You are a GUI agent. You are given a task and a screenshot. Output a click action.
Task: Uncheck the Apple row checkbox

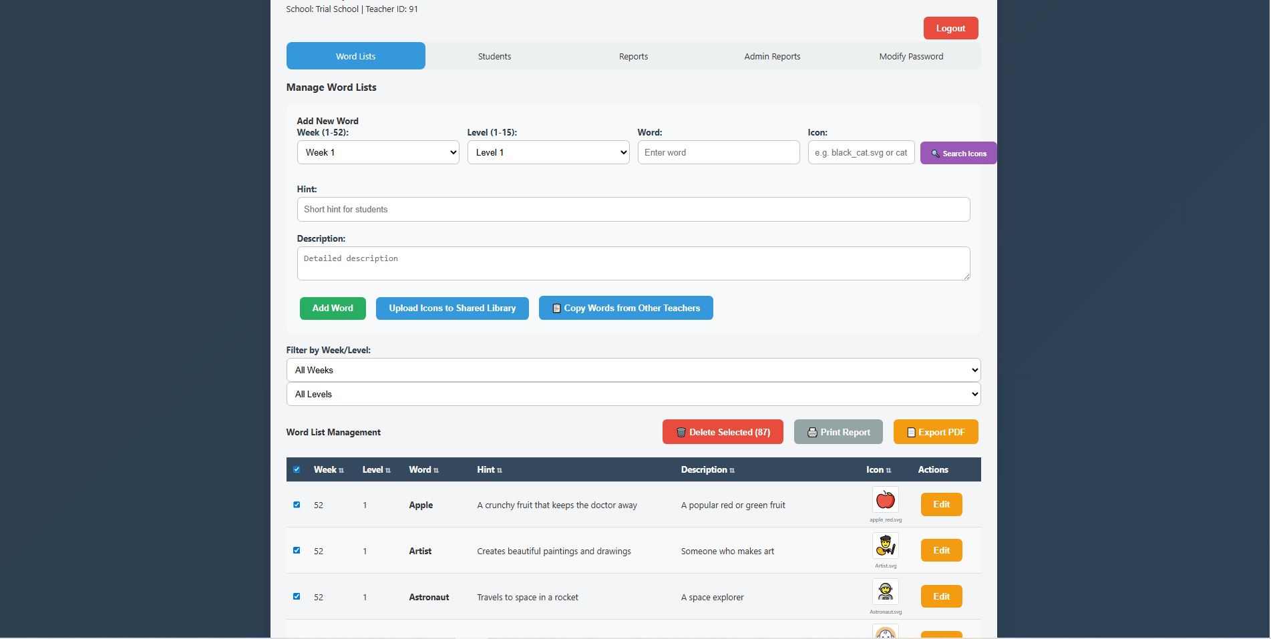pos(297,505)
